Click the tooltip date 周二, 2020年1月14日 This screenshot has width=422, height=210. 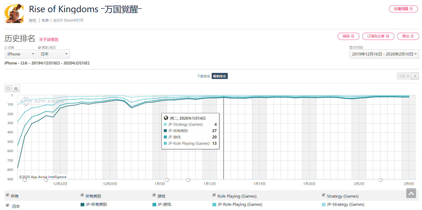tap(188, 118)
